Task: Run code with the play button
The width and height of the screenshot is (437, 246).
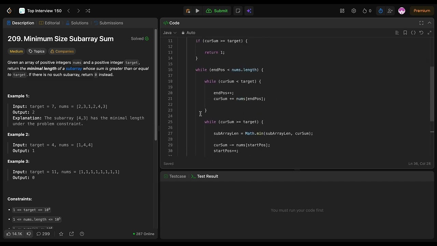Action: (x=197, y=11)
